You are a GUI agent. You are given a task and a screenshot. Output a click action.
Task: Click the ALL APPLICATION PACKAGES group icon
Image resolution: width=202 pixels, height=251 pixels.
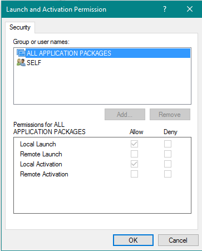[x=21, y=53]
